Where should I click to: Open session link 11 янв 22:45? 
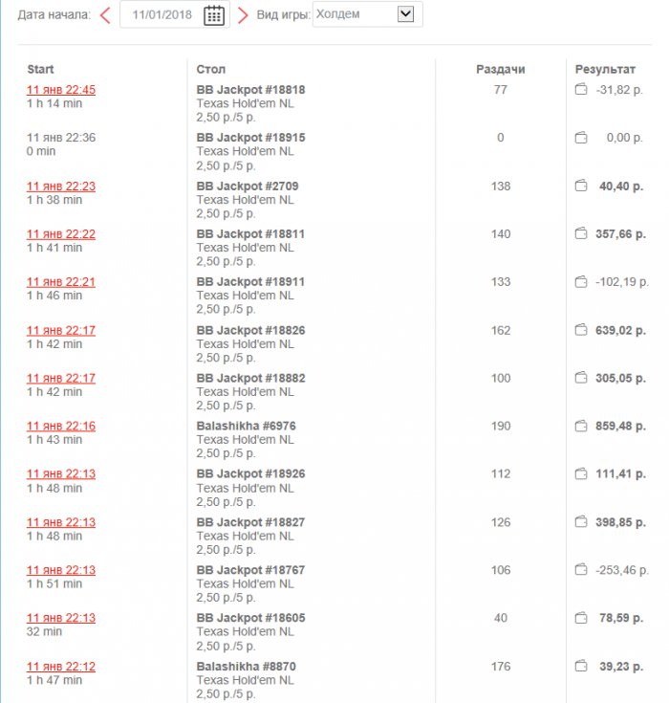[x=61, y=90]
